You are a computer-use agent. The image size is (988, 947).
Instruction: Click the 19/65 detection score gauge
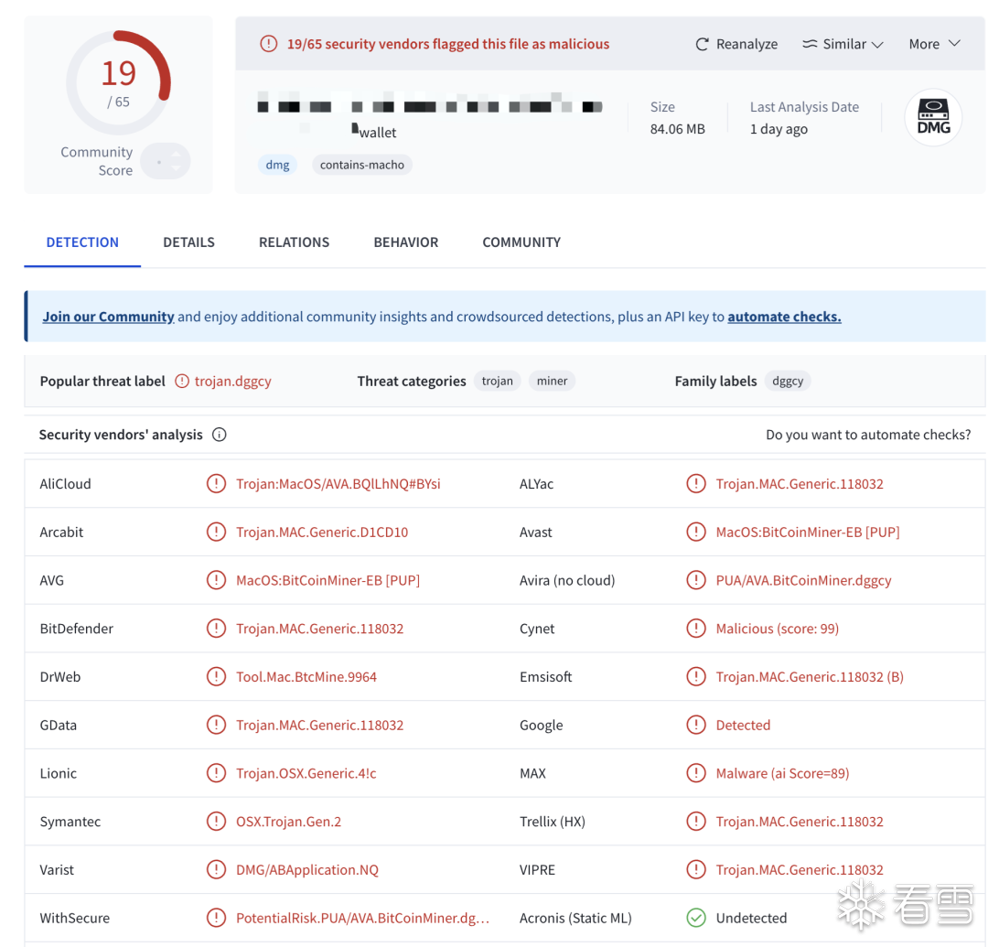[x=118, y=82]
